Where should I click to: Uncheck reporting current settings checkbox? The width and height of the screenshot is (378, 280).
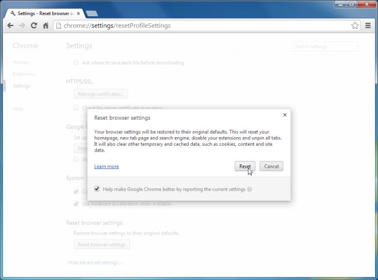(x=97, y=189)
